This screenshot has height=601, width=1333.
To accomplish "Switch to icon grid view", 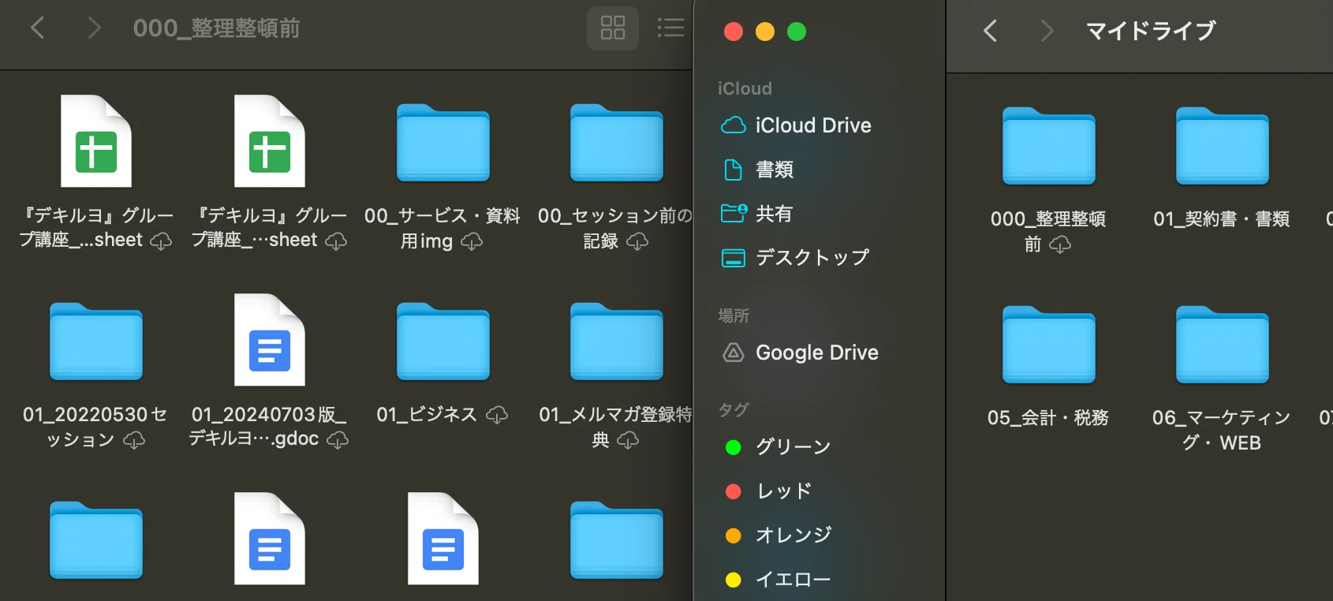I will point(613,28).
